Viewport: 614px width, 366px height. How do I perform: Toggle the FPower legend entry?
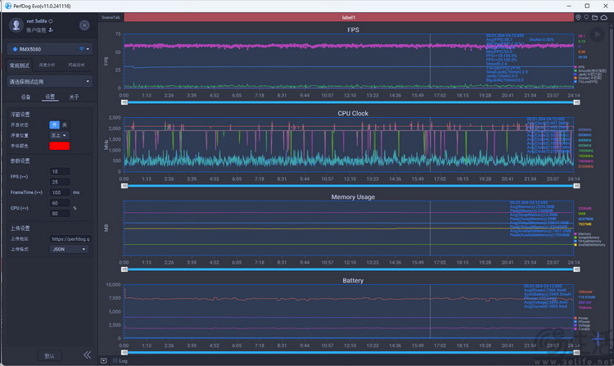click(582, 322)
